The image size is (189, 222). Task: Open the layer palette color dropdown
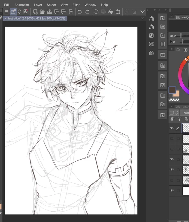(174, 113)
